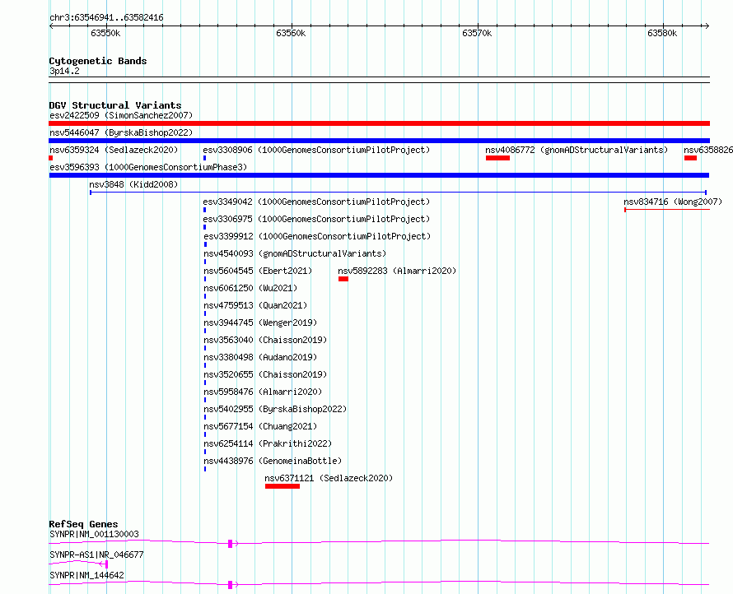Image resolution: width=733 pixels, height=594 pixels.
Task: Click the SYNPR|NM_001130003 gene label
Action: tap(94, 534)
